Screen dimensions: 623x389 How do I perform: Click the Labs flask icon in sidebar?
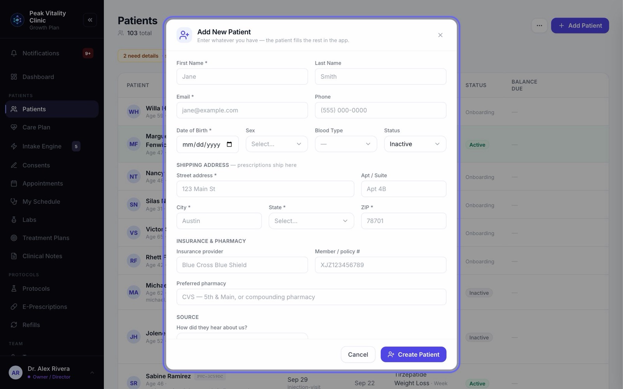point(14,220)
